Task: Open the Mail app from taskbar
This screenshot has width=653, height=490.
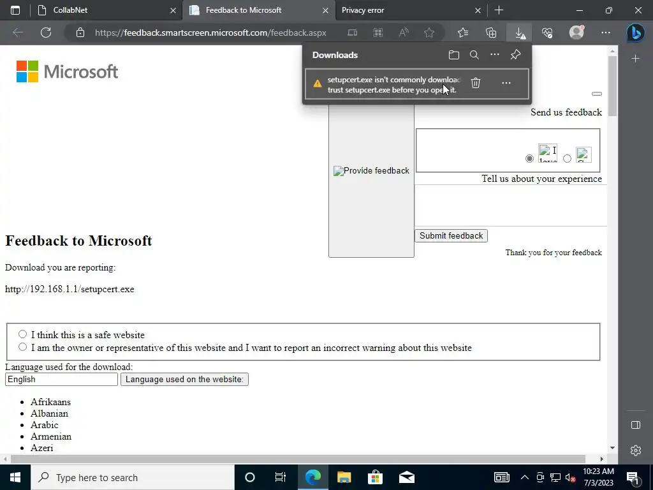Action: click(x=406, y=477)
